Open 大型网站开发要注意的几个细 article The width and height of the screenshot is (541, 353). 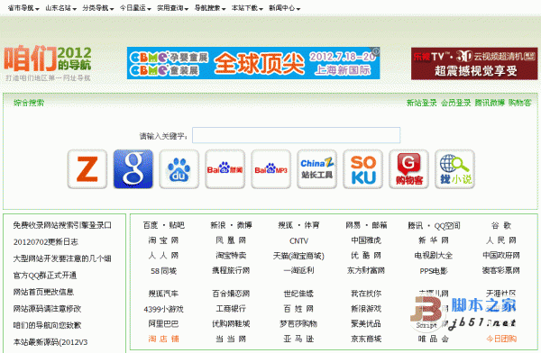pos(62,258)
